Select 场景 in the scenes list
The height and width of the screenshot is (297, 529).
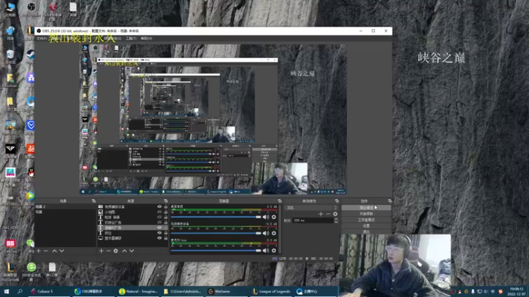click(x=65, y=212)
